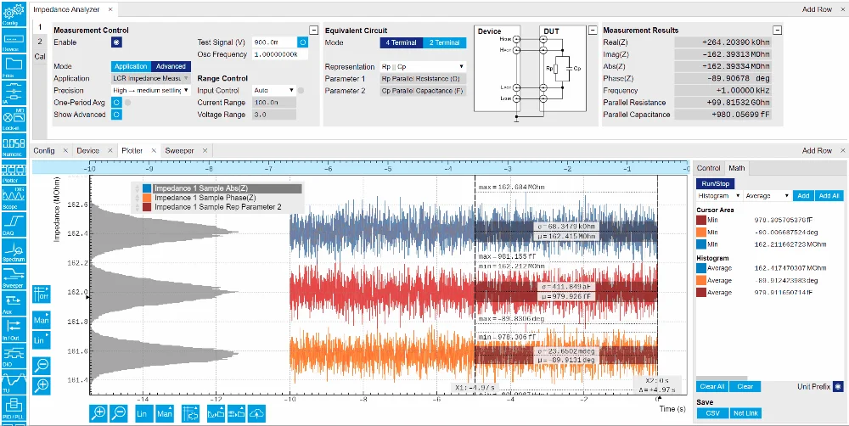
Task: Click horizontal axis zoom in magnifier
Action: tap(99, 413)
